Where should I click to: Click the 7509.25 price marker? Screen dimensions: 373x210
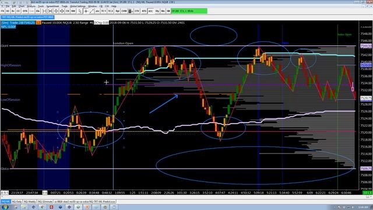click(366, 169)
